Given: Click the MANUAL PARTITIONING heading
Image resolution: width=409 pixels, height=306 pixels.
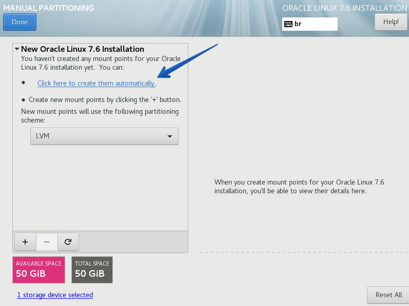Looking at the screenshot, I should tap(49, 8).
